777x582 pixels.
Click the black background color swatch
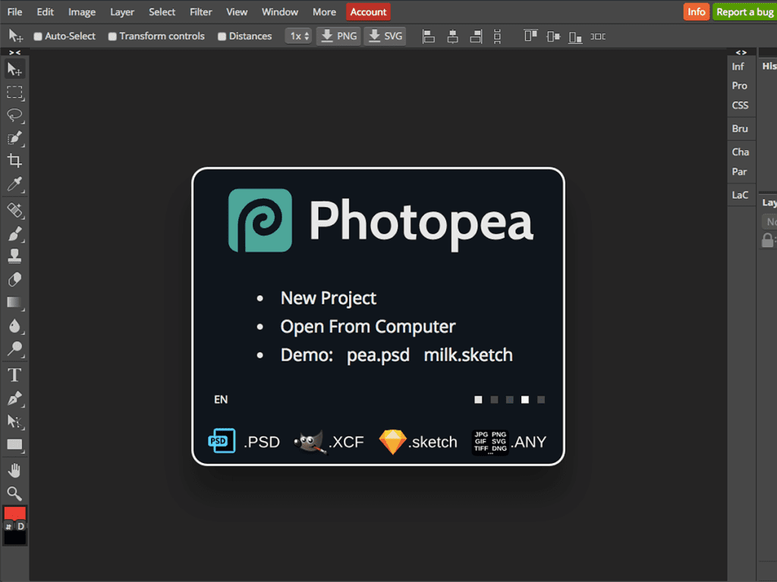point(15,537)
